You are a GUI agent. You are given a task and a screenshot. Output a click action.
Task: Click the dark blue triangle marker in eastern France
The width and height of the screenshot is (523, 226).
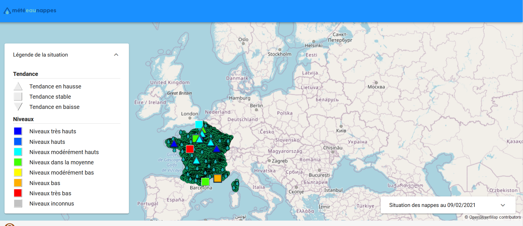[217, 149]
